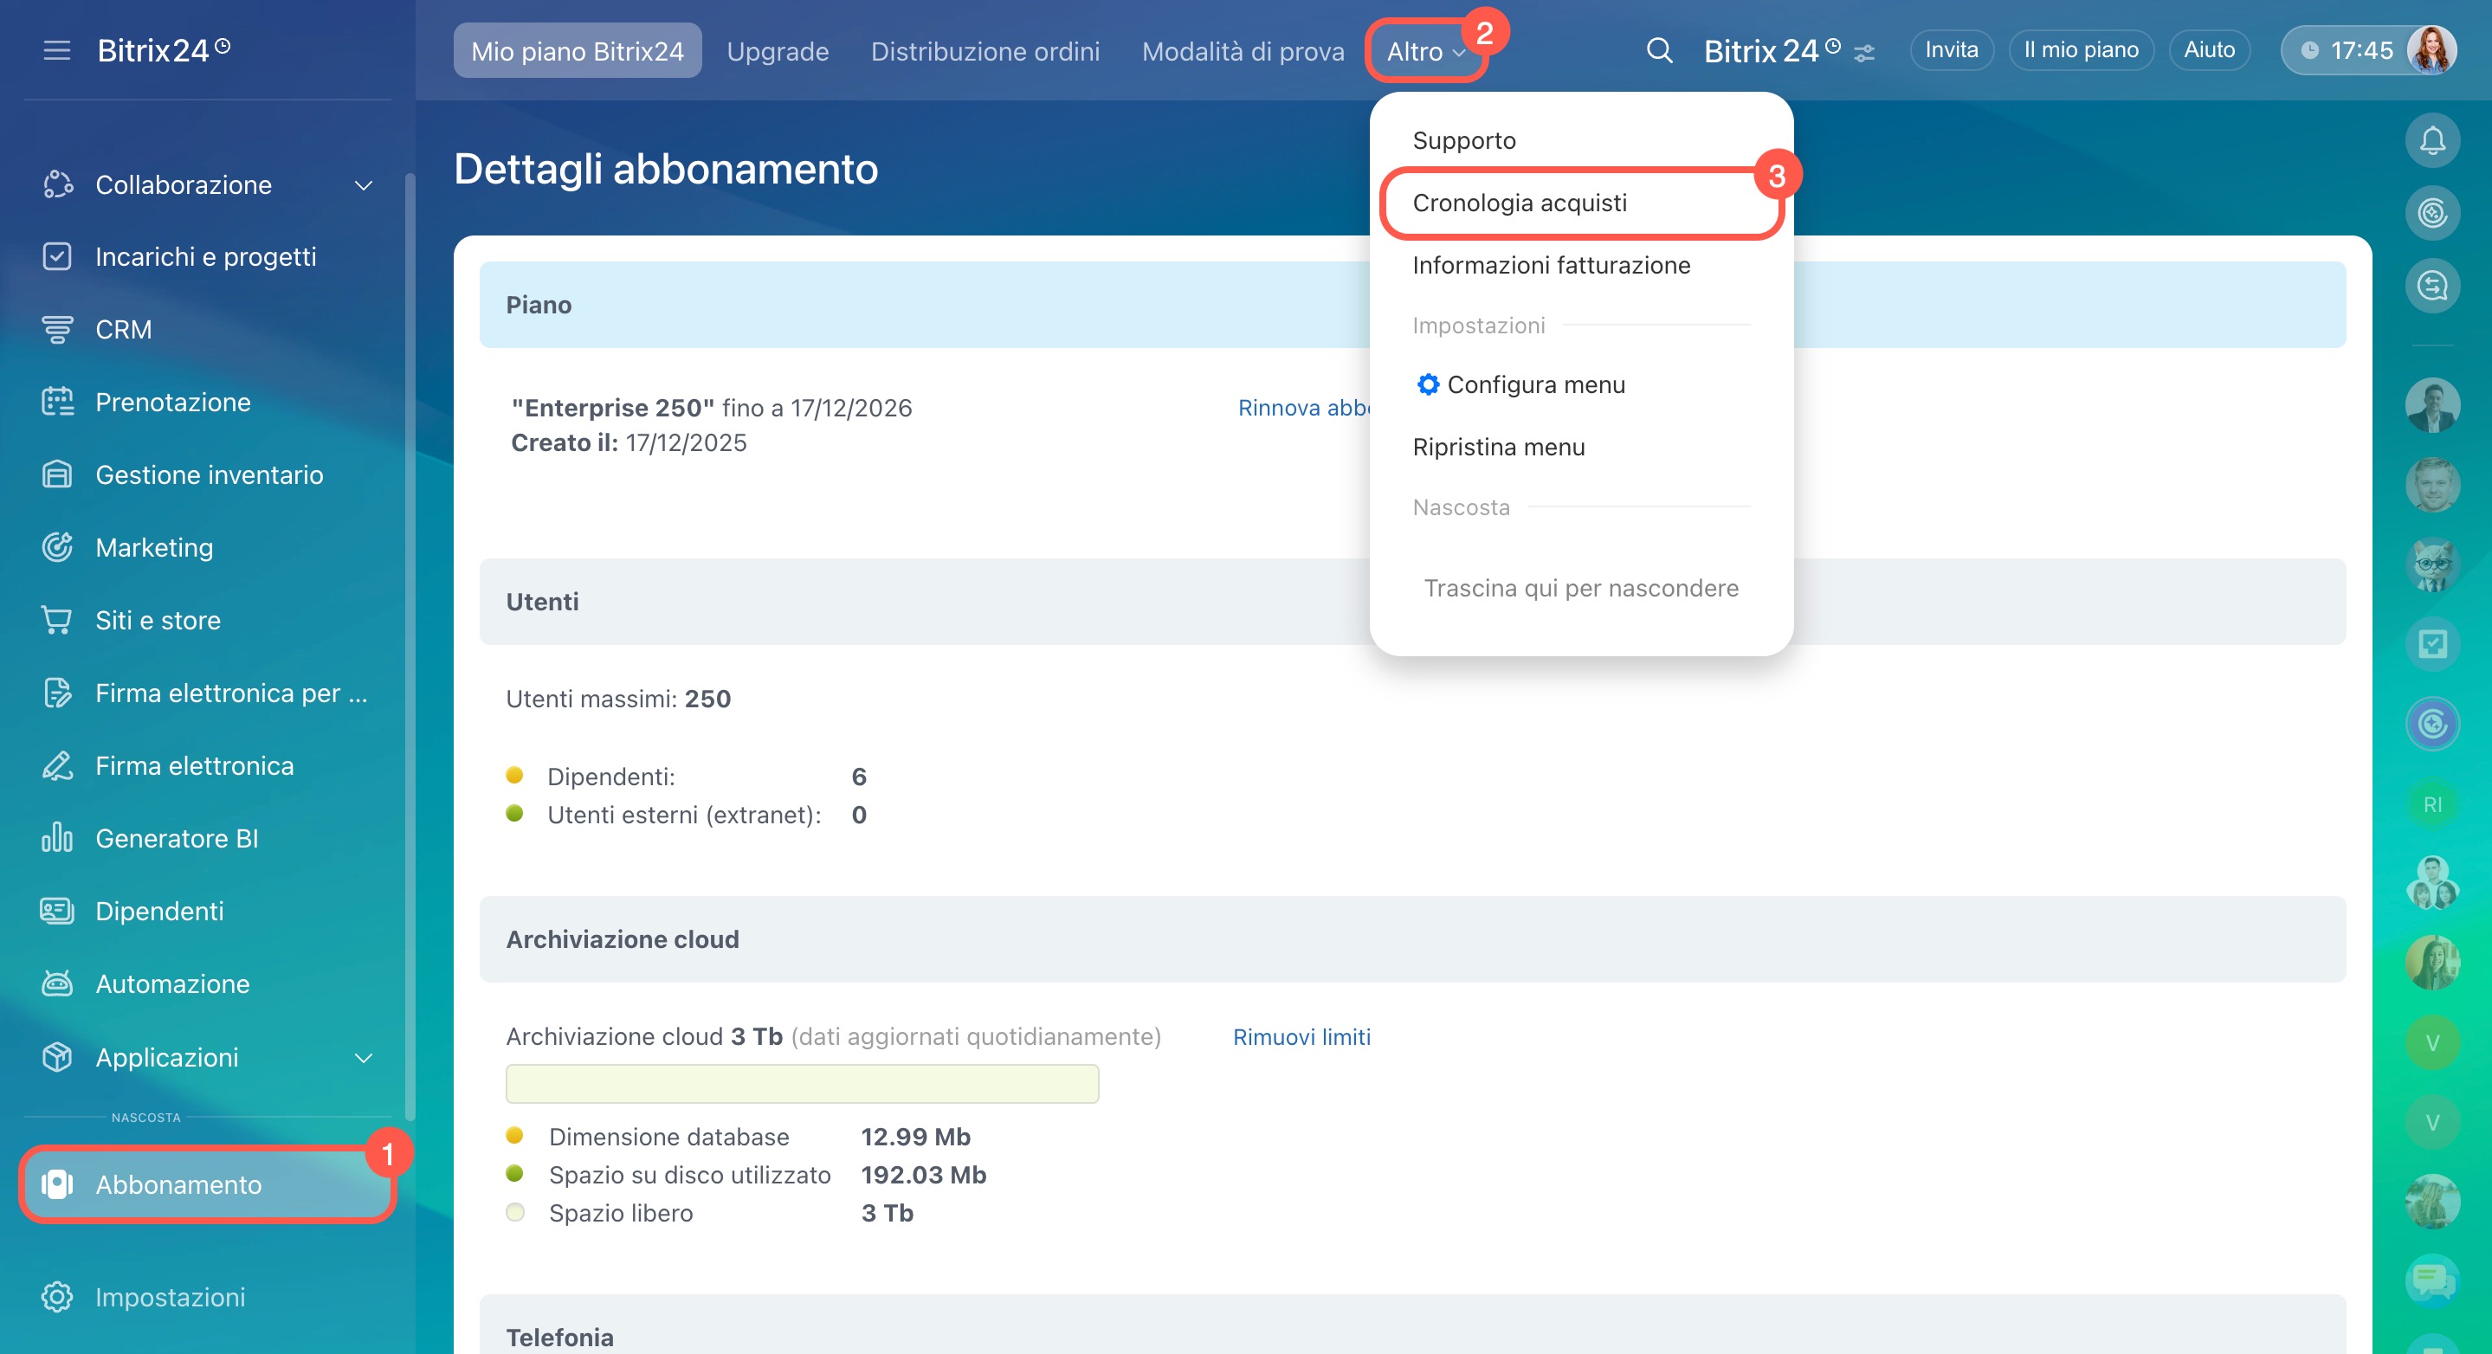Open the chat bubble icon in right panel
2492x1354 pixels.
2432,1280
